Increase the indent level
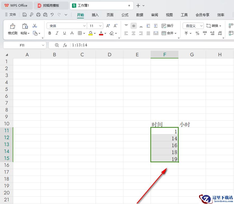 [x=156, y=26]
